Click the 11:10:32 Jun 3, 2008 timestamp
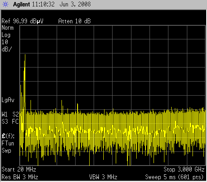This screenshot has height=182, width=207. 61,4
